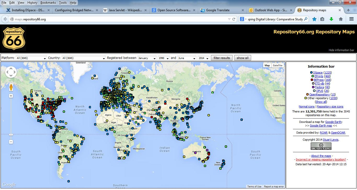Open the Country dropdown
The image size is (357, 190).
click(x=84, y=58)
